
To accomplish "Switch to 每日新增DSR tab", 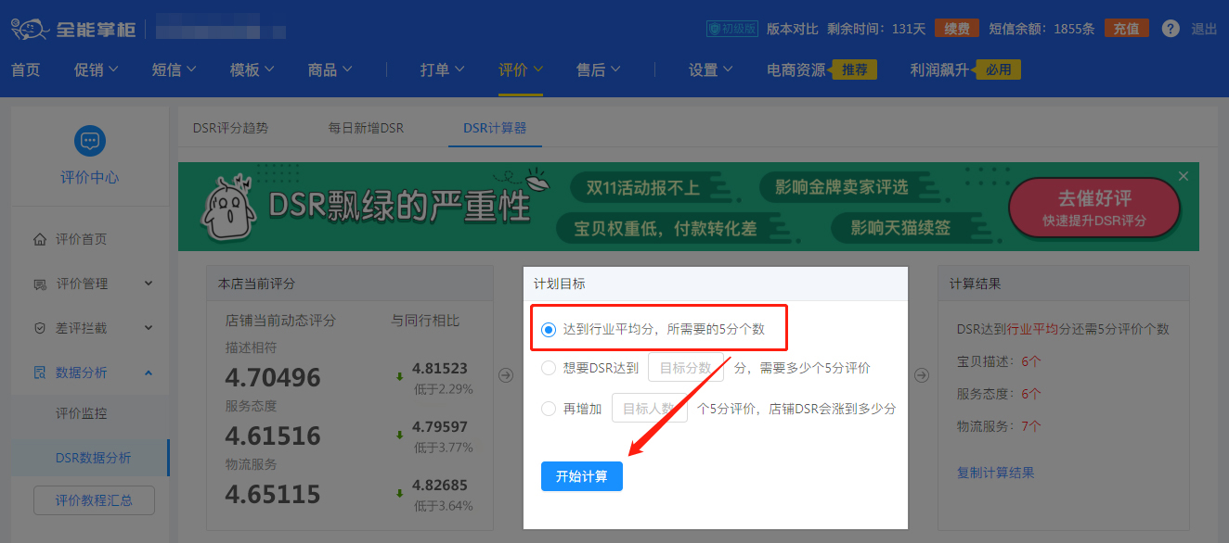I will pos(366,128).
